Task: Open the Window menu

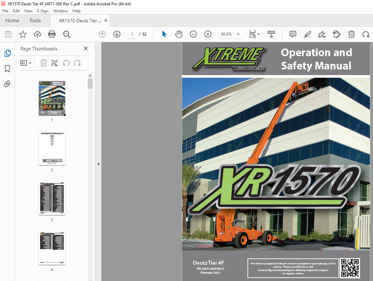Action: tap(60, 11)
